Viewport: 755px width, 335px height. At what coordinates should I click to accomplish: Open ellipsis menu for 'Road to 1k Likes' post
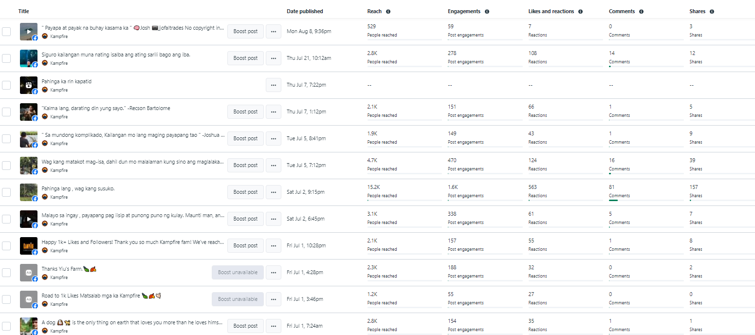pos(273,299)
